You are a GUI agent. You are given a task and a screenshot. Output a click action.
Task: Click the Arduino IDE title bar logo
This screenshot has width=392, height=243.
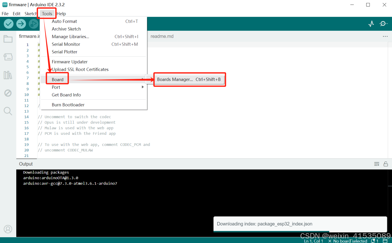tap(5, 5)
